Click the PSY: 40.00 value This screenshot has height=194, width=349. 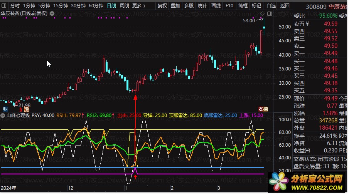coord(43,115)
